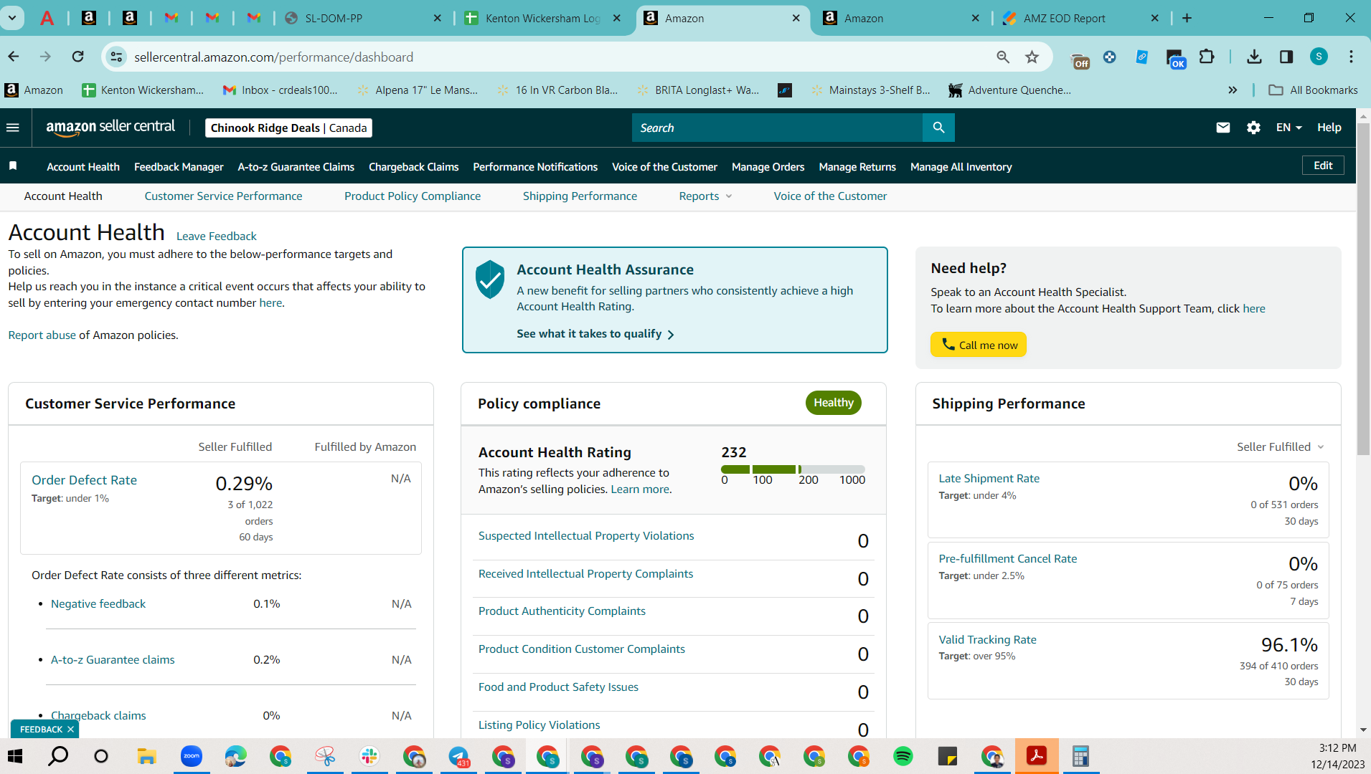The width and height of the screenshot is (1371, 774).
Task: Click the Edit favorites button
Action: [1323, 166]
